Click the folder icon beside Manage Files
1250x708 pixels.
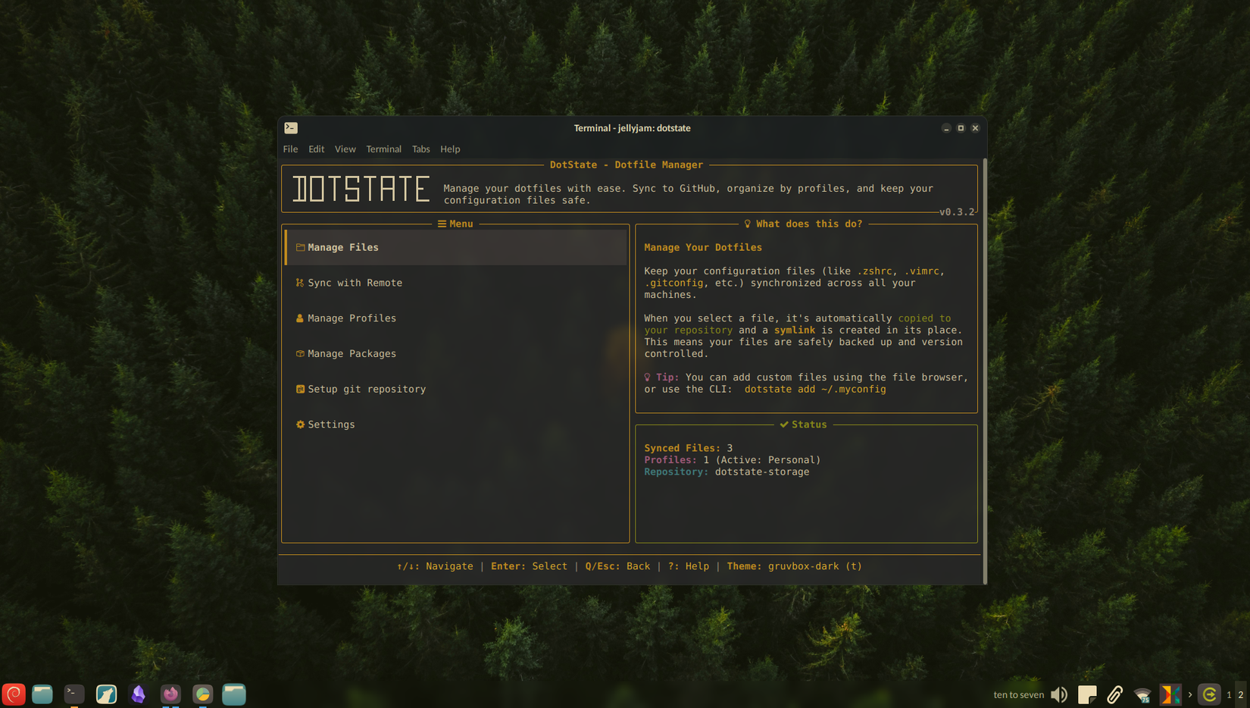(x=300, y=247)
